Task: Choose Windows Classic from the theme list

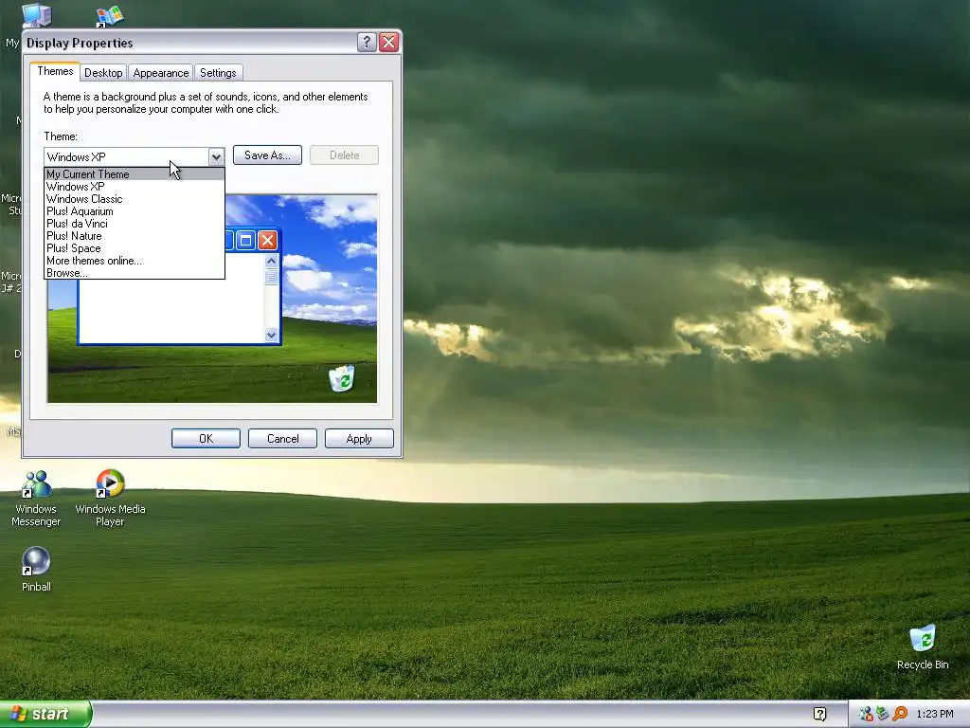Action: (135, 199)
